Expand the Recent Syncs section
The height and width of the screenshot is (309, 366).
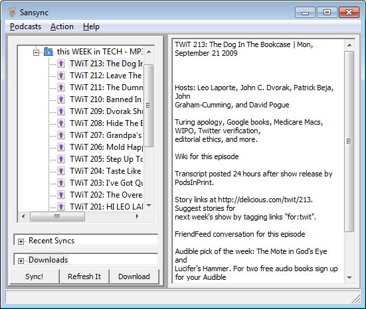pos(21,241)
